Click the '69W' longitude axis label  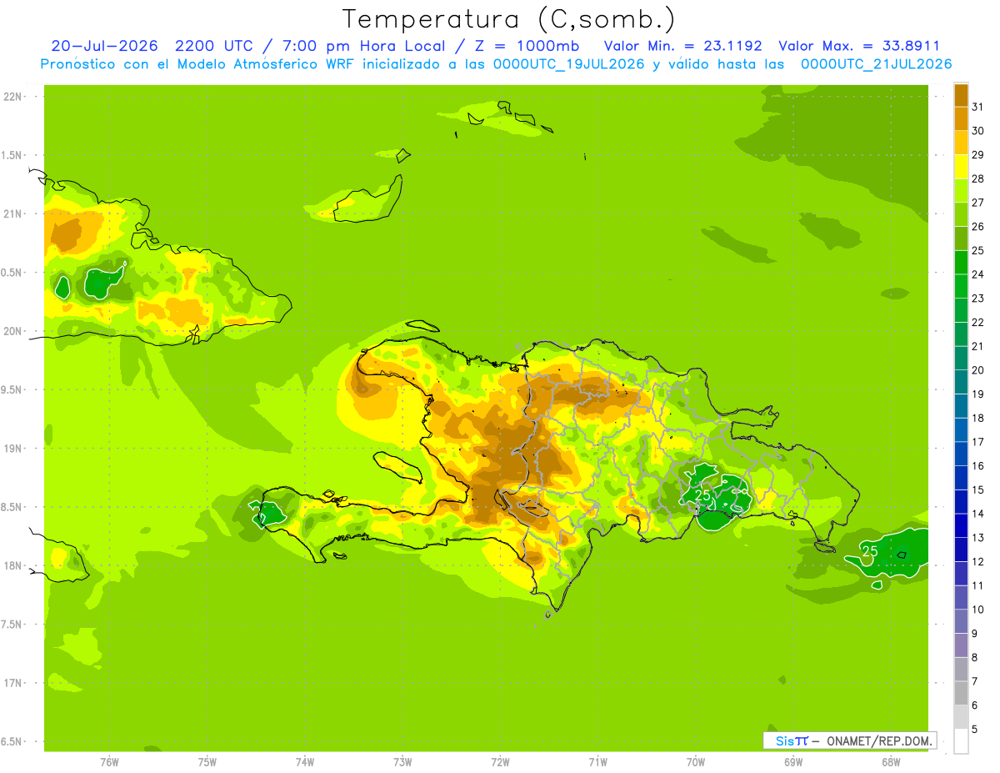pyautogui.click(x=792, y=761)
